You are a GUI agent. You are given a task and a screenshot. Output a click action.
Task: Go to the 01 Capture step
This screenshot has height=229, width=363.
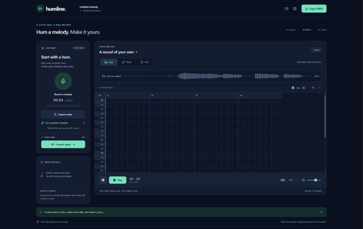click(x=291, y=30)
